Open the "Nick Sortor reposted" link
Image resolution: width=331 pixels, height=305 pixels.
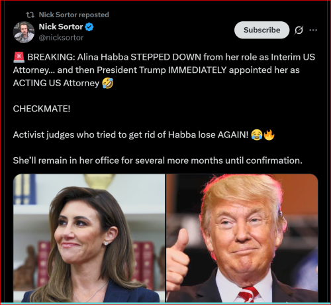pyautogui.click(x=73, y=15)
